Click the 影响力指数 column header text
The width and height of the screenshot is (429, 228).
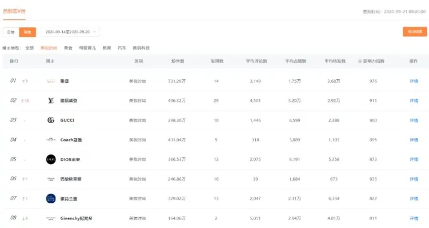coord(374,61)
